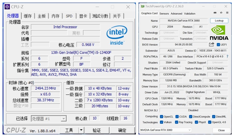Viewport: 234px width, 137px height.
Task: Toggle the DirectML checkbox
Action: coord(214,116)
